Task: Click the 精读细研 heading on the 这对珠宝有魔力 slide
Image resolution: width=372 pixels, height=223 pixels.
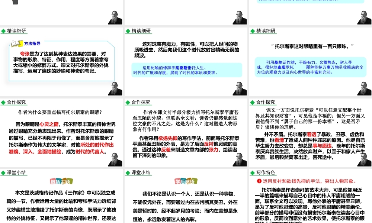Action: pos(141,31)
